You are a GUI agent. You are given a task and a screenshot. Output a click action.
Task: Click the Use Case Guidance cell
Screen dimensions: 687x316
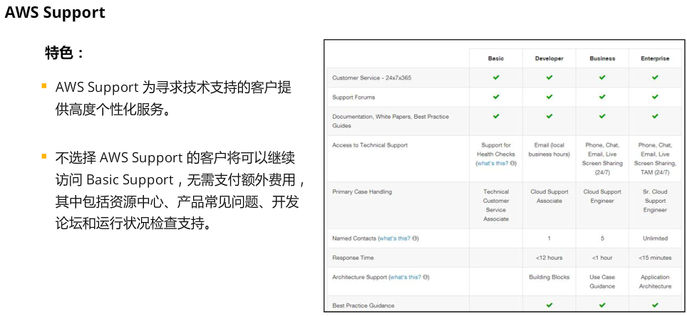[x=602, y=282]
